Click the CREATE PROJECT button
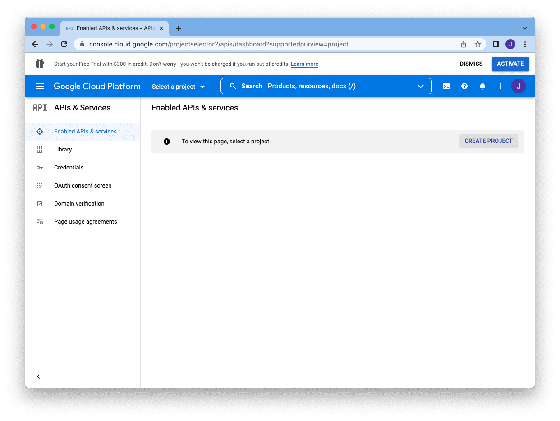 [489, 141]
